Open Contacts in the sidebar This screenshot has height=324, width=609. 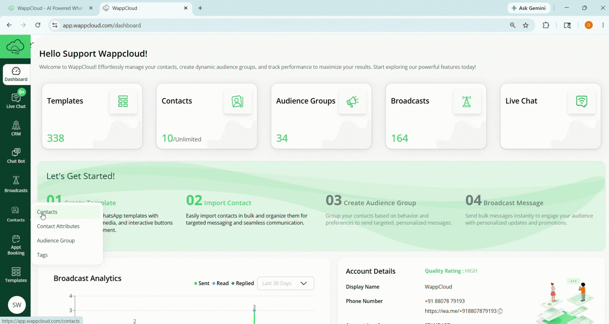pyautogui.click(x=16, y=214)
